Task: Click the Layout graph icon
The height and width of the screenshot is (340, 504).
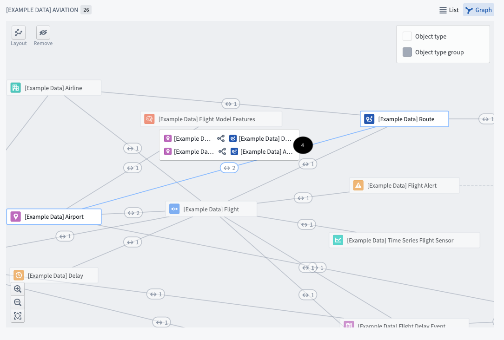Action: [19, 33]
